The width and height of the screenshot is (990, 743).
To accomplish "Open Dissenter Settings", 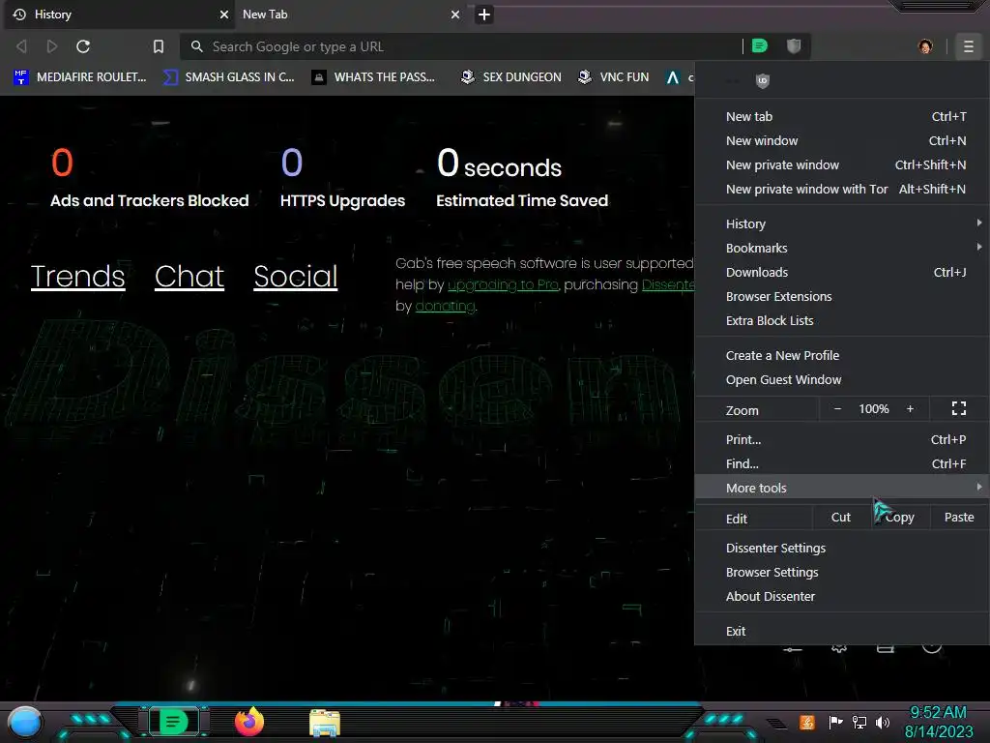I will [842, 549].
